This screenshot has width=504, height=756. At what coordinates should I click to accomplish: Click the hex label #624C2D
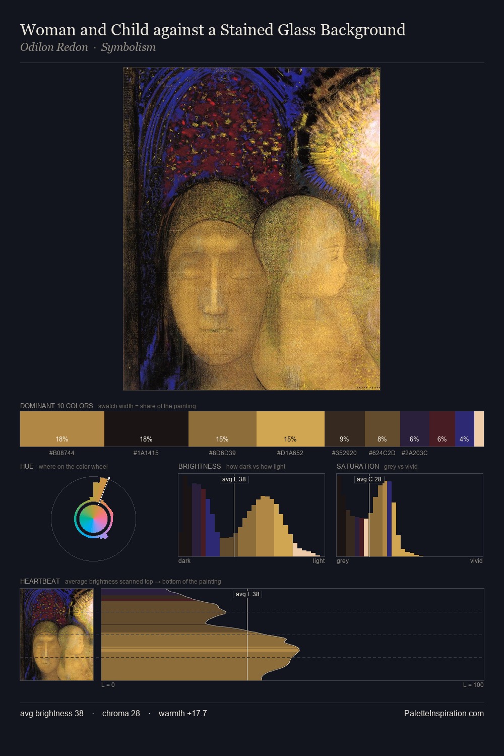382,453
